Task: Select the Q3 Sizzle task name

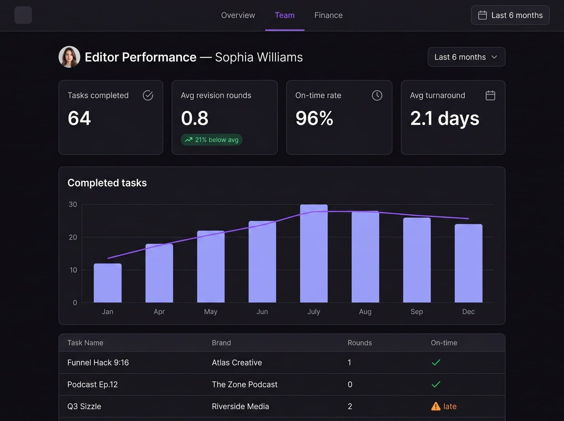Action: 84,406
